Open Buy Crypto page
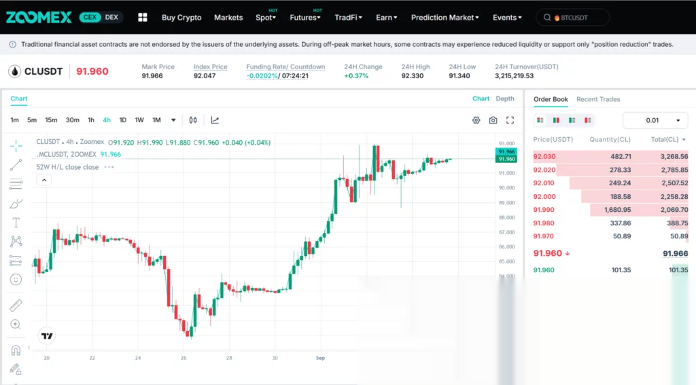The image size is (696, 385). [181, 17]
